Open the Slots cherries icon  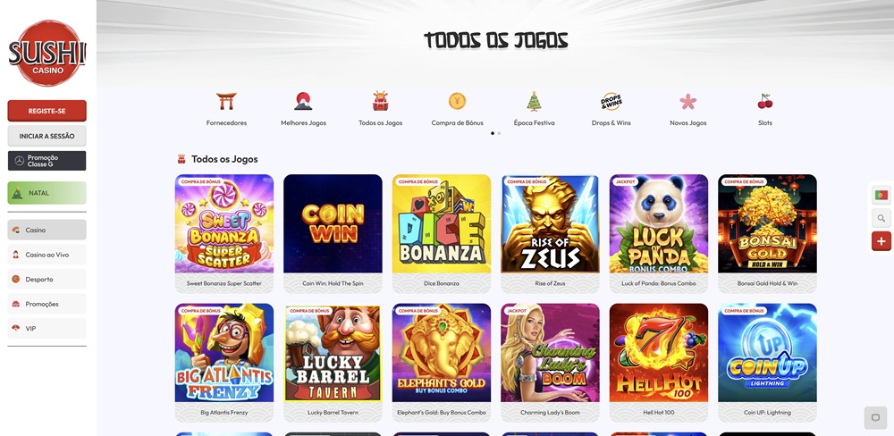pyautogui.click(x=765, y=102)
